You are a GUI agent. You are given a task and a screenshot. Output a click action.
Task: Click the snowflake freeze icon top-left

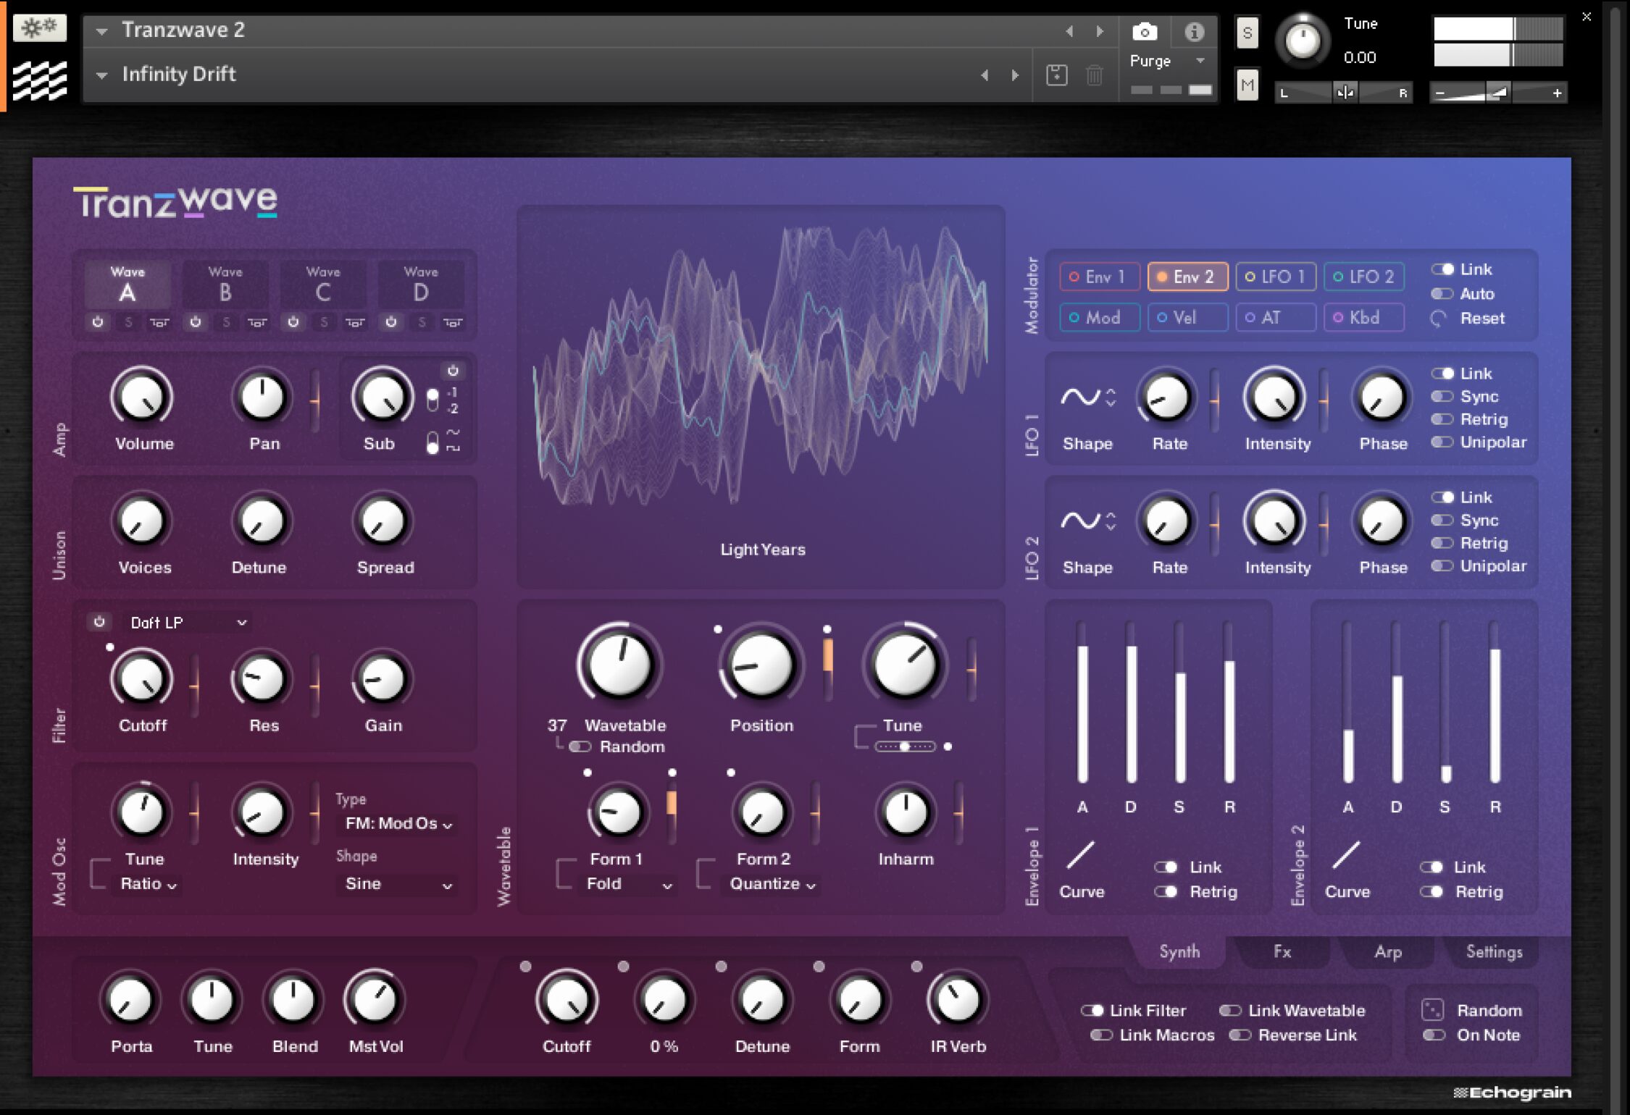(x=40, y=28)
